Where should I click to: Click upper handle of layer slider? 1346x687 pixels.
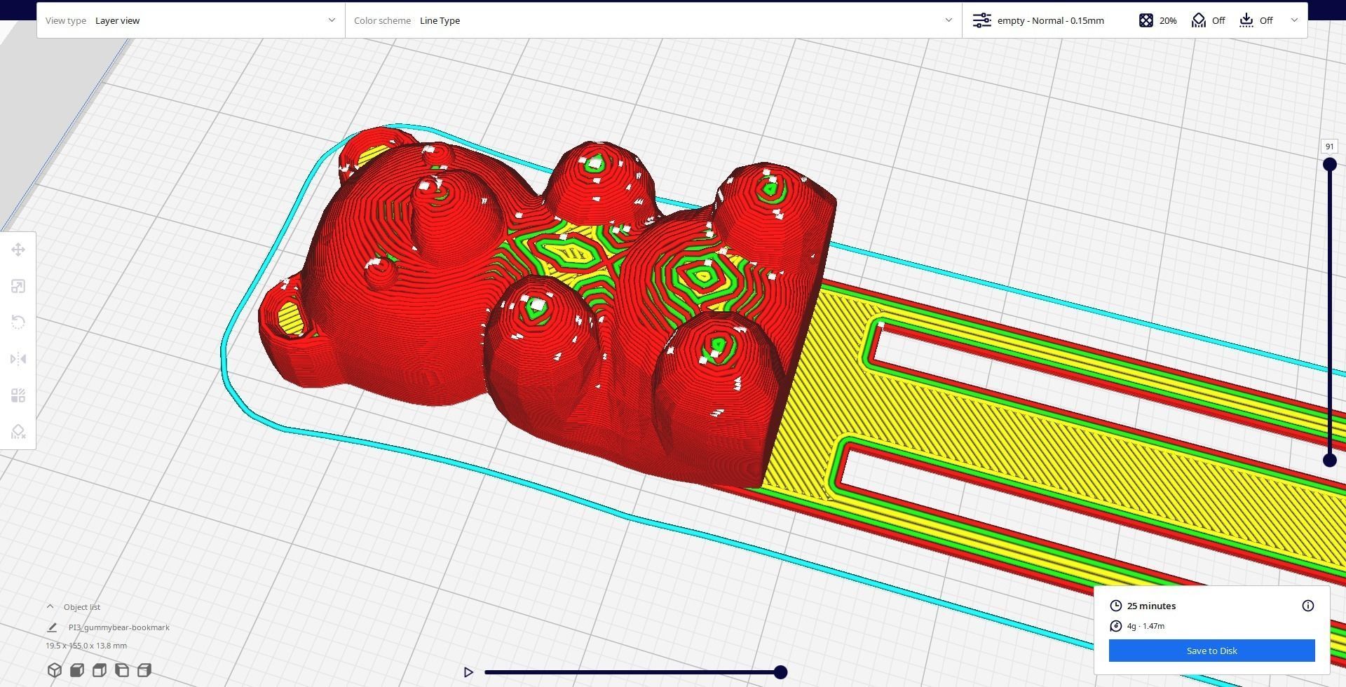tap(1329, 165)
